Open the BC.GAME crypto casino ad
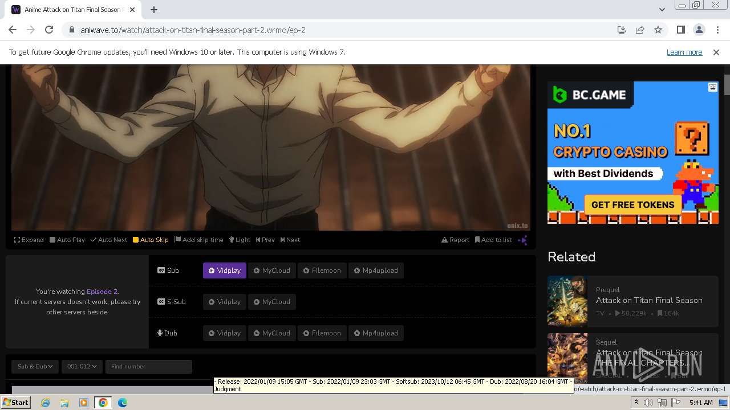This screenshot has height=410, width=730. tap(633, 153)
